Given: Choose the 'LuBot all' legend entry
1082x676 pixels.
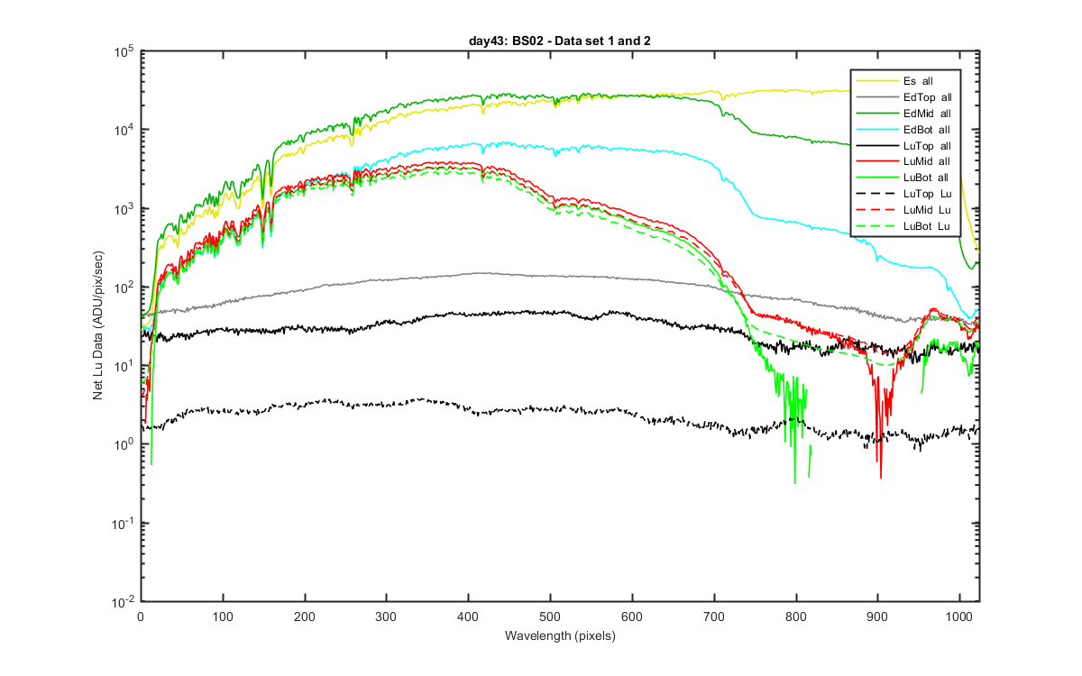Looking at the screenshot, I should click(905, 178).
